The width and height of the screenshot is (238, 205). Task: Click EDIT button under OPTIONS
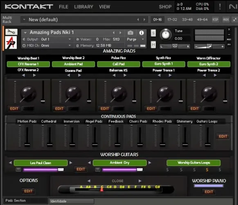coord(28,191)
